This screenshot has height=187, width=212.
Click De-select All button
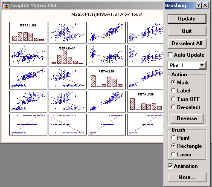(x=187, y=43)
